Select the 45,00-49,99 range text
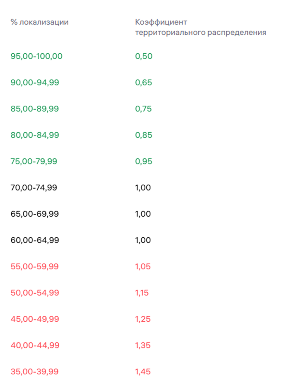 coord(35,319)
